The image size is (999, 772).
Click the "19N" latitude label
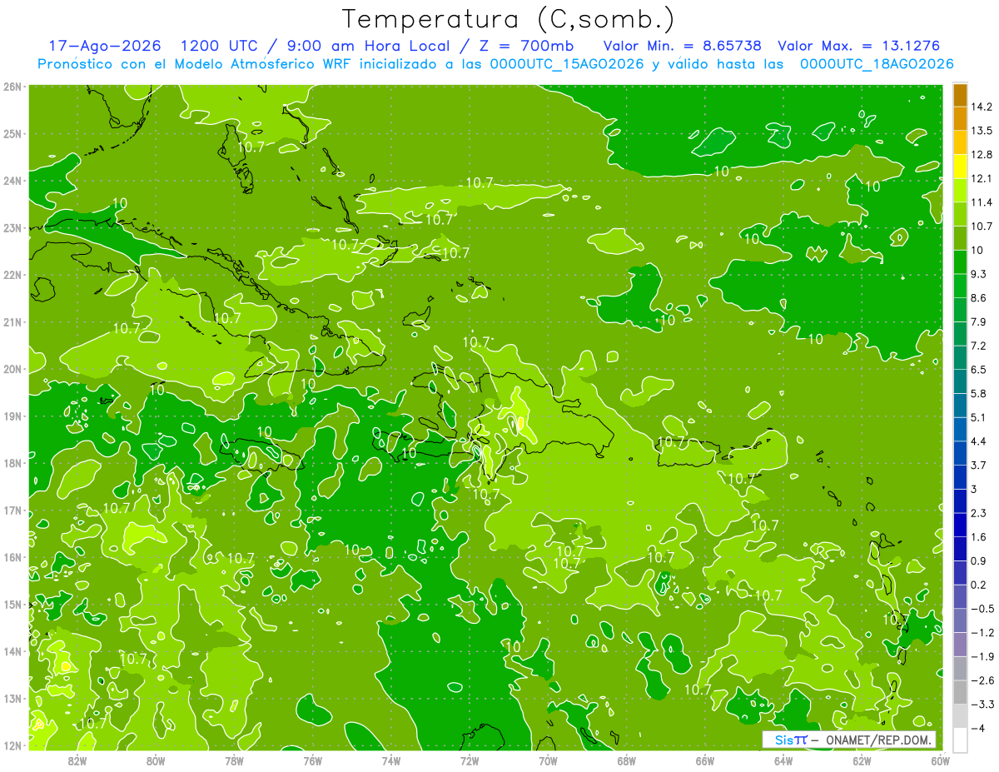[12, 416]
